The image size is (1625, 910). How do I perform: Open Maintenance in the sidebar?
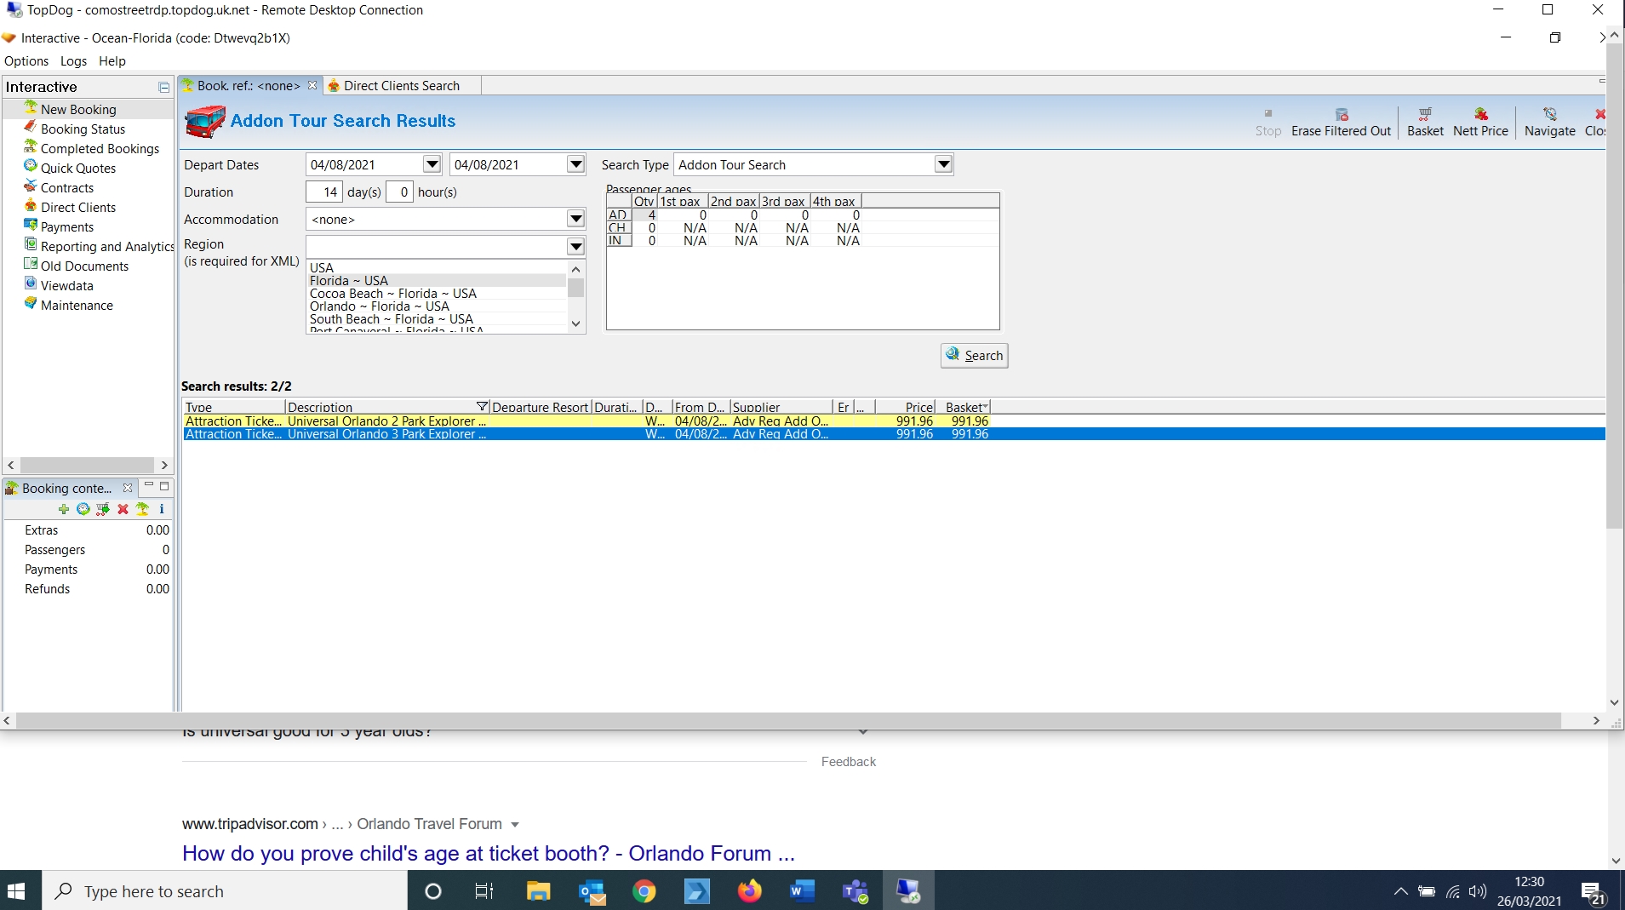click(x=77, y=305)
